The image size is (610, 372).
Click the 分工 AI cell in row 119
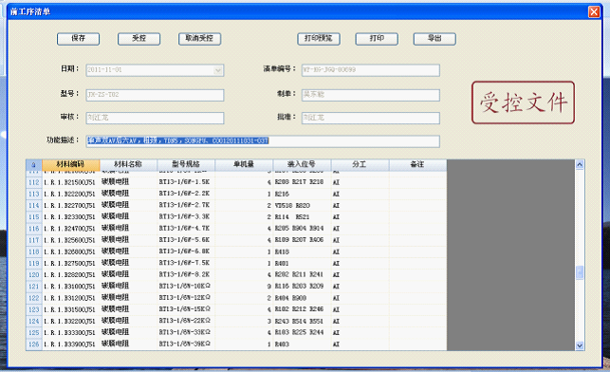[360, 263]
